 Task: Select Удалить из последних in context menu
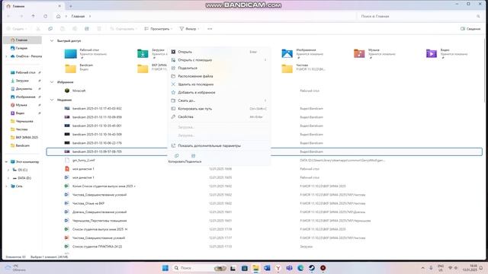[219, 84]
